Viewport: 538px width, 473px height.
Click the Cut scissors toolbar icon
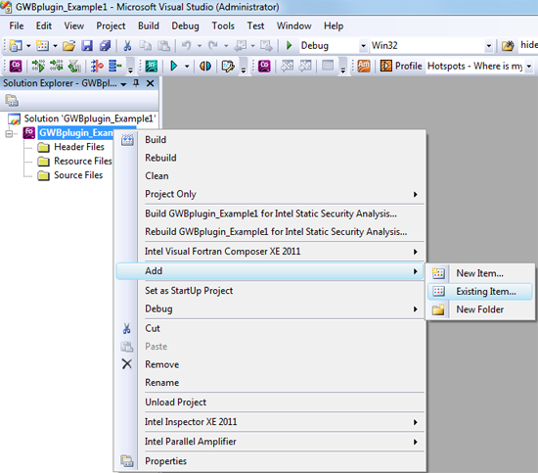[x=127, y=46]
